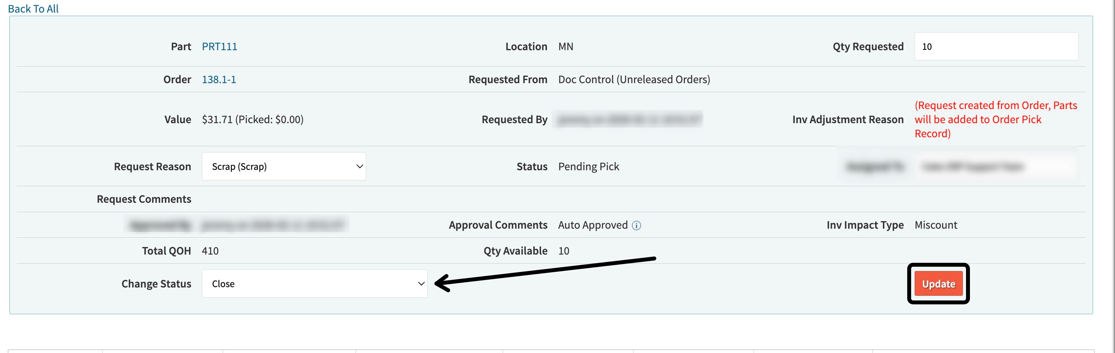Click the Auto Approved comment text
Image resolution: width=1115 pixels, height=353 pixels.
(x=592, y=225)
